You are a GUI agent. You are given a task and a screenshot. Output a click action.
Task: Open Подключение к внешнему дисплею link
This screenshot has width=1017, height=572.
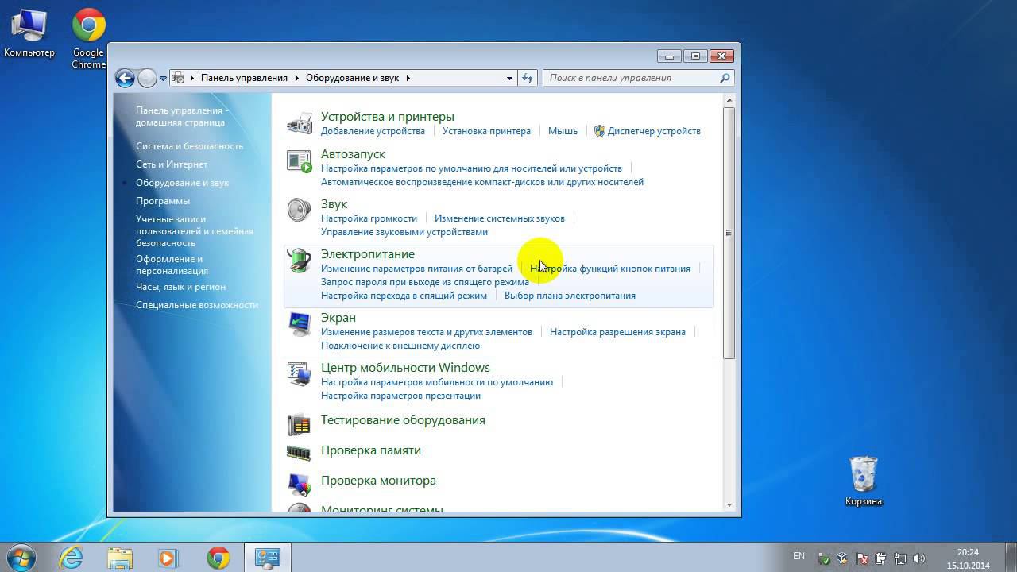(x=400, y=346)
